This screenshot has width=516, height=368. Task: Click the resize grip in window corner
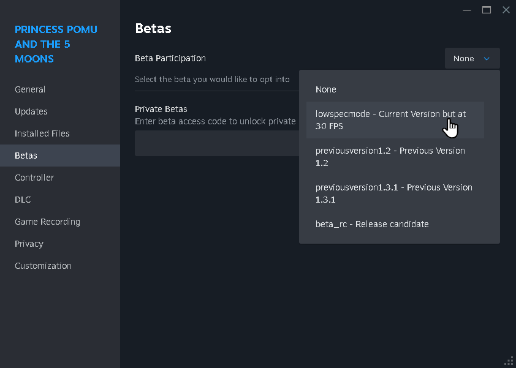tap(509, 361)
